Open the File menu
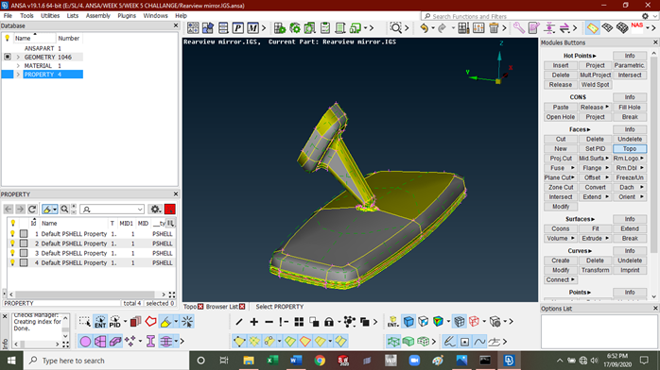Viewport: 660px width, 370px height. point(8,15)
